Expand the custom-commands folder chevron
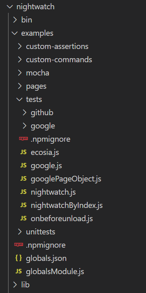Screen dimensions: 146x293 (x=20, y=60)
